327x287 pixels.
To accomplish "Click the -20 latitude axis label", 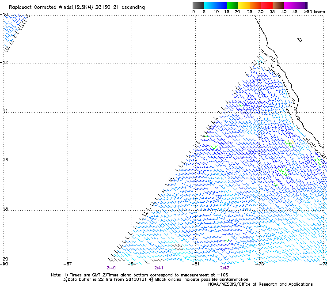I will pos(4,259).
